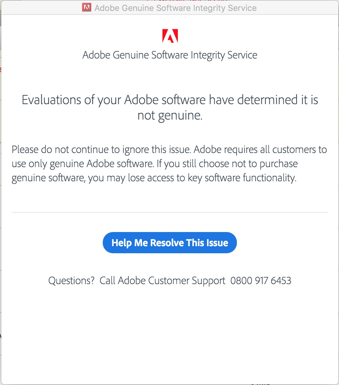Click the red Adobe logo in the dialog
Screen dimensions: 339x385
170,36
